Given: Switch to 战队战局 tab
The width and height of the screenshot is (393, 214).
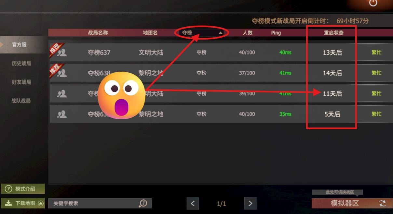Looking at the screenshot, I should pos(21,101).
